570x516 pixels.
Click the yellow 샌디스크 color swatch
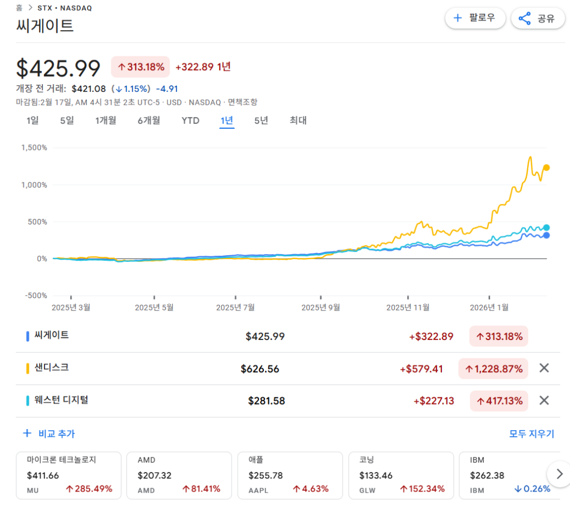point(28,368)
